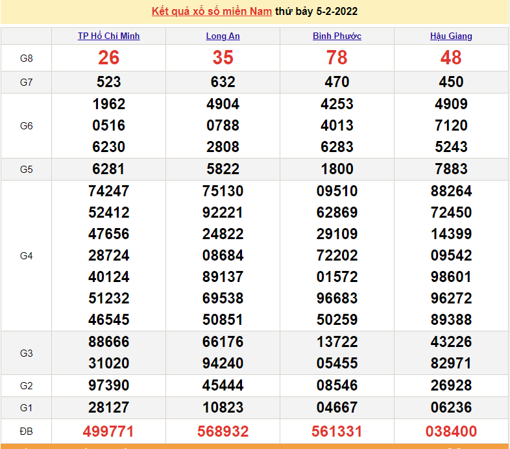
Task: Select the G7 number 450
Action: (x=451, y=83)
